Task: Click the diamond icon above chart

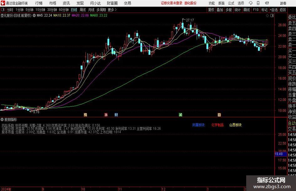Action: click(x=267, y=16)
